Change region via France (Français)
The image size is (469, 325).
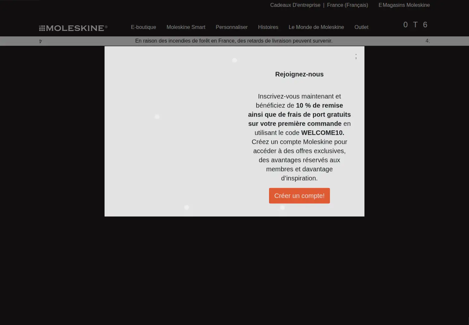pyautogui.click(x=348, y=5)
